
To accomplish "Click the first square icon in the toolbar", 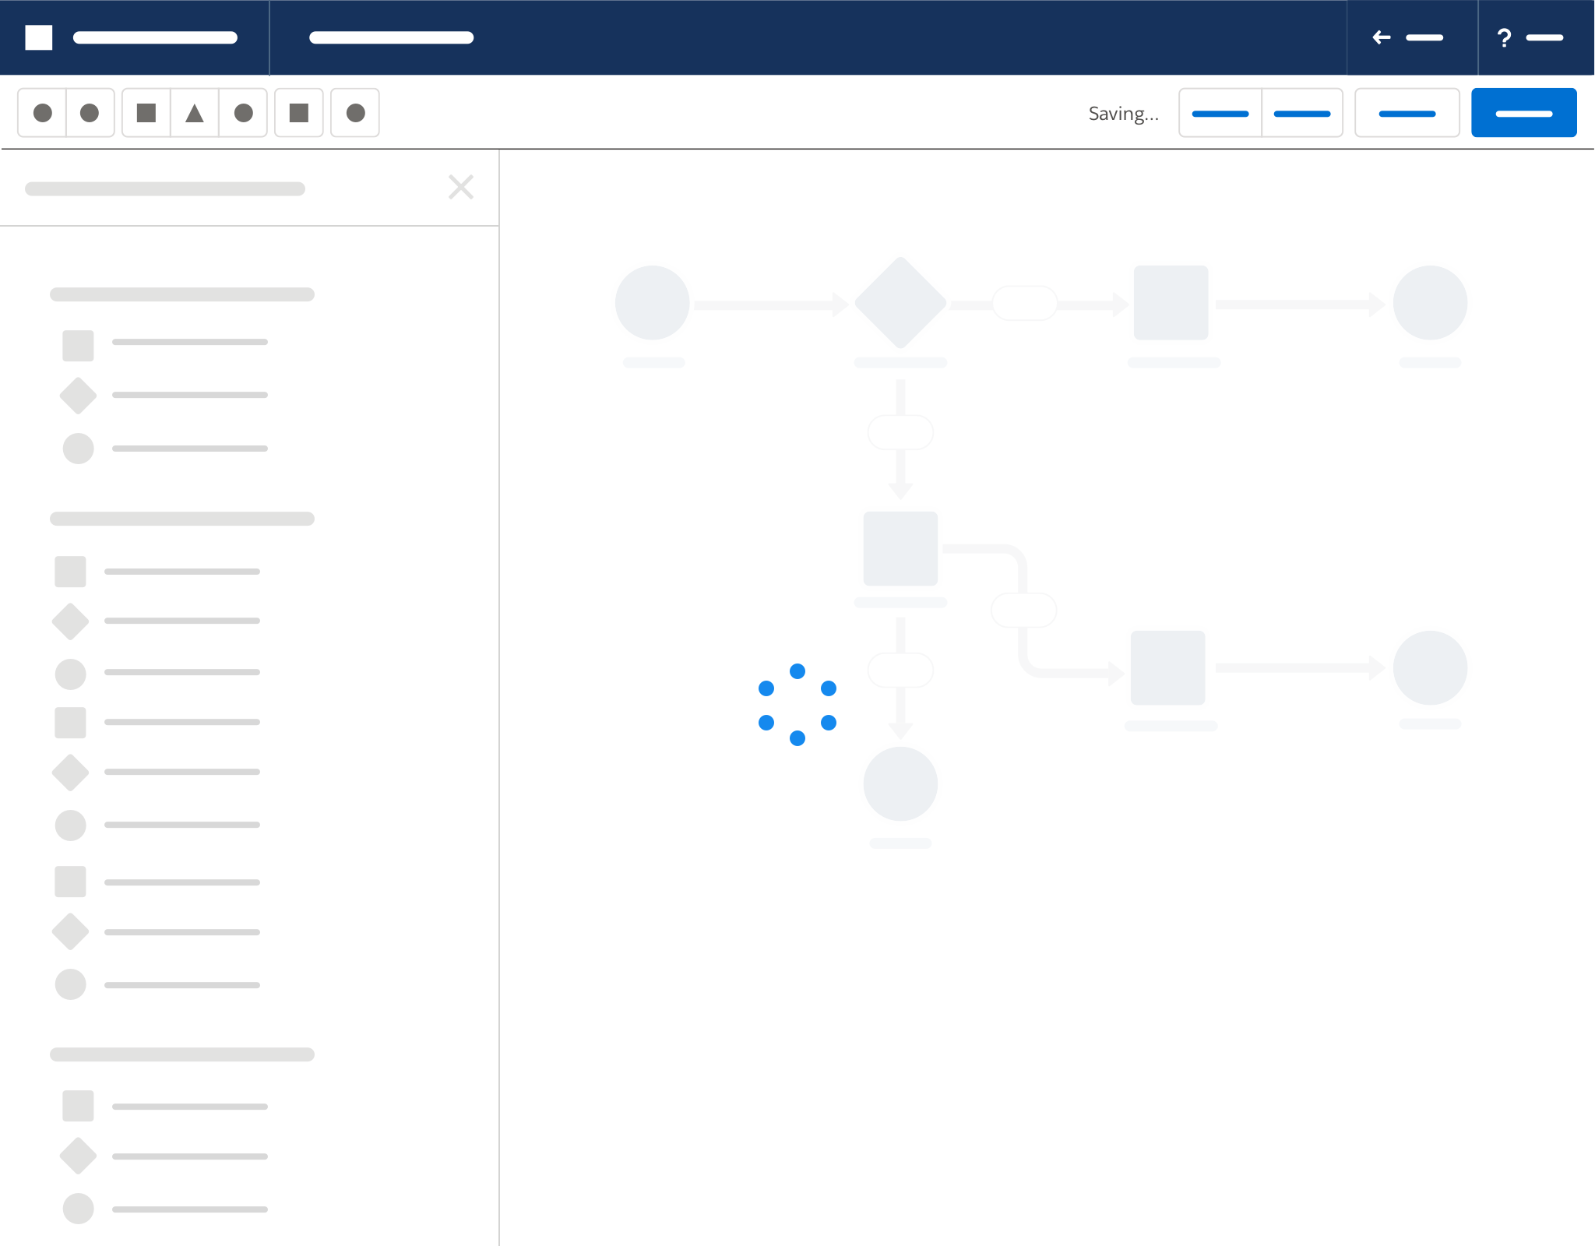I will tap(146, 114).
